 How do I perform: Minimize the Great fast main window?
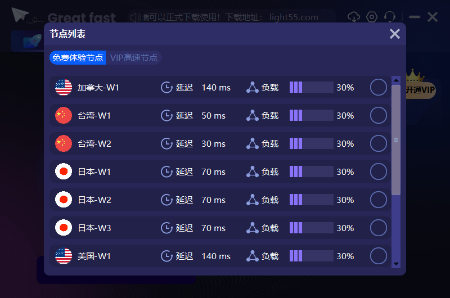pyautogui.click(x=415, y=17)
